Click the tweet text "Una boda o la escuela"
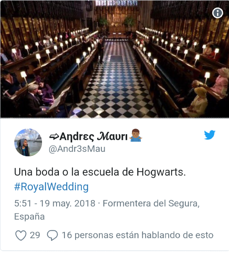 [67, 172]
